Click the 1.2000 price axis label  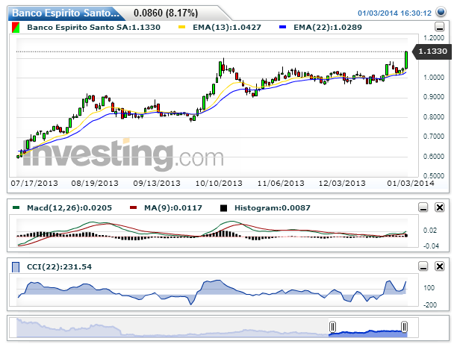[434, 38]
